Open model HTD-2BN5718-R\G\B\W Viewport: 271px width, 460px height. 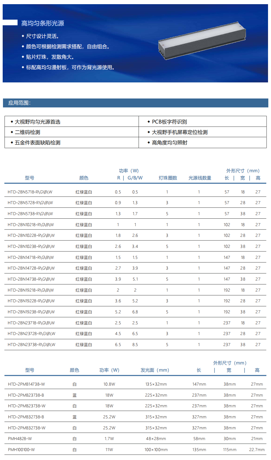click(x=30, y=192)
